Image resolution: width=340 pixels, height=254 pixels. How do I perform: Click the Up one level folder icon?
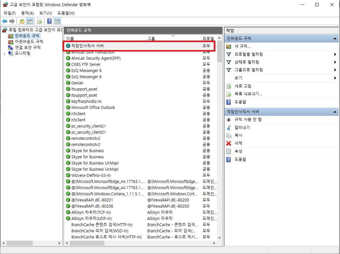22,21
